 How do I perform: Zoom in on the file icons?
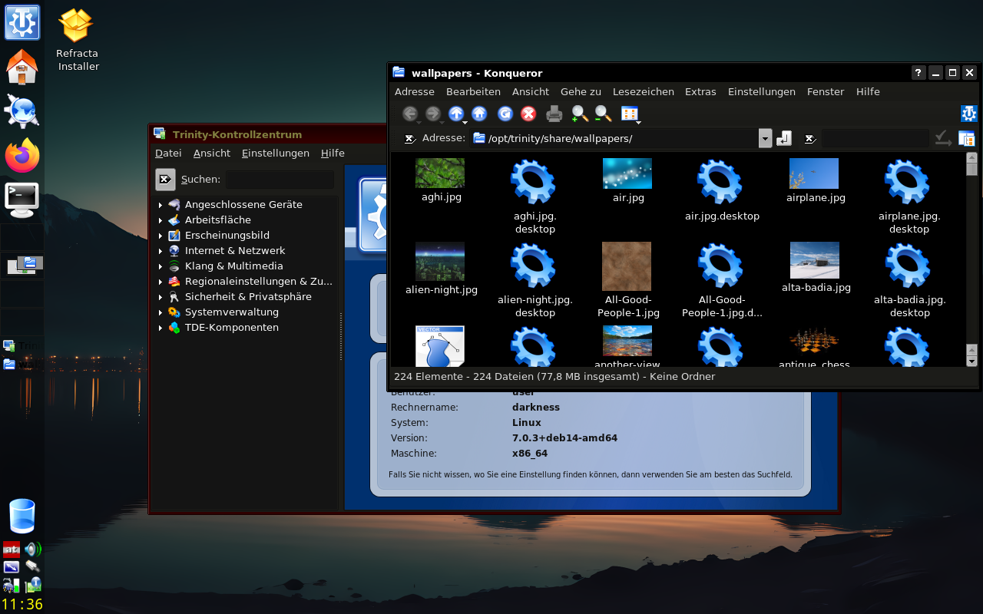click(x=580, y=114)
